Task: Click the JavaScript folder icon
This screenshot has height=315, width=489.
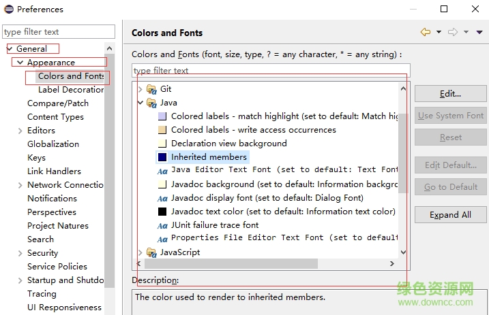Action: pyautogui.click(x=151, y=252)
